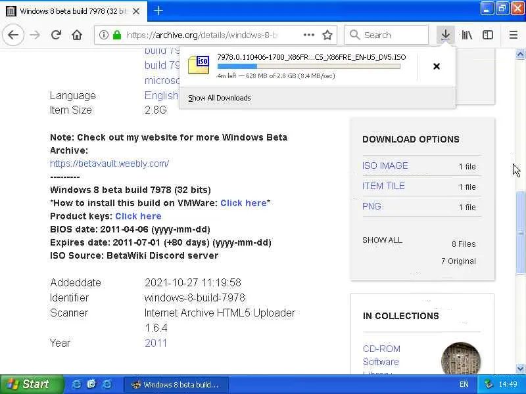Focus the Search box
526x394 pixels.
[386, 35]
